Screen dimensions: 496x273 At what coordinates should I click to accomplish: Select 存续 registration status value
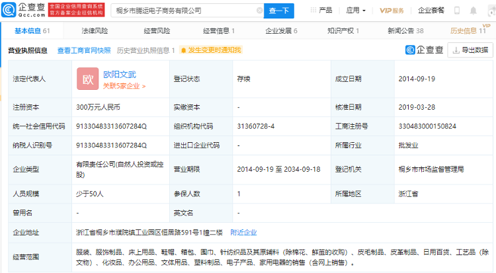click(x=243, y=79)
